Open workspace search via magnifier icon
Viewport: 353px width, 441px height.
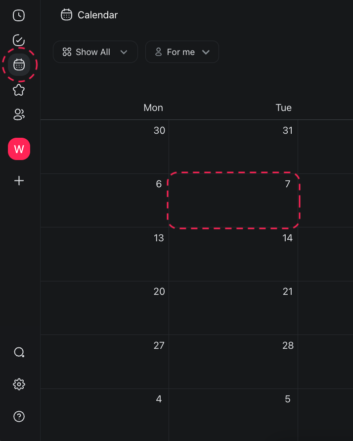pyautogui.click(x=19, y=352)
